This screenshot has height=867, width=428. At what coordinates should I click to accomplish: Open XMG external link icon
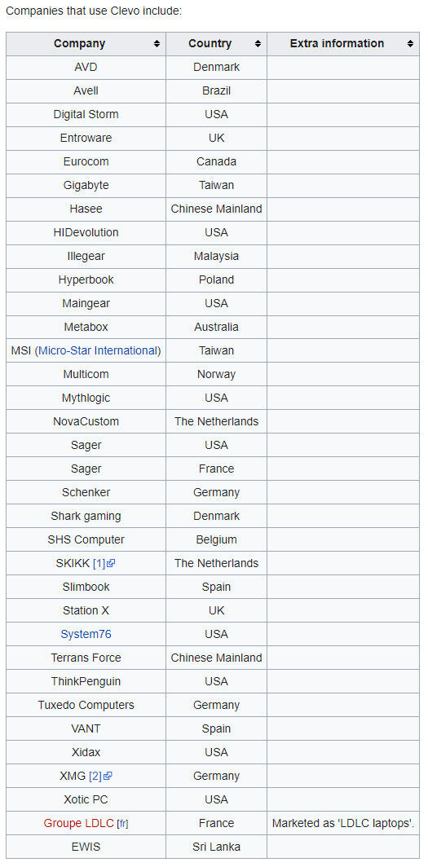point(108,777)
